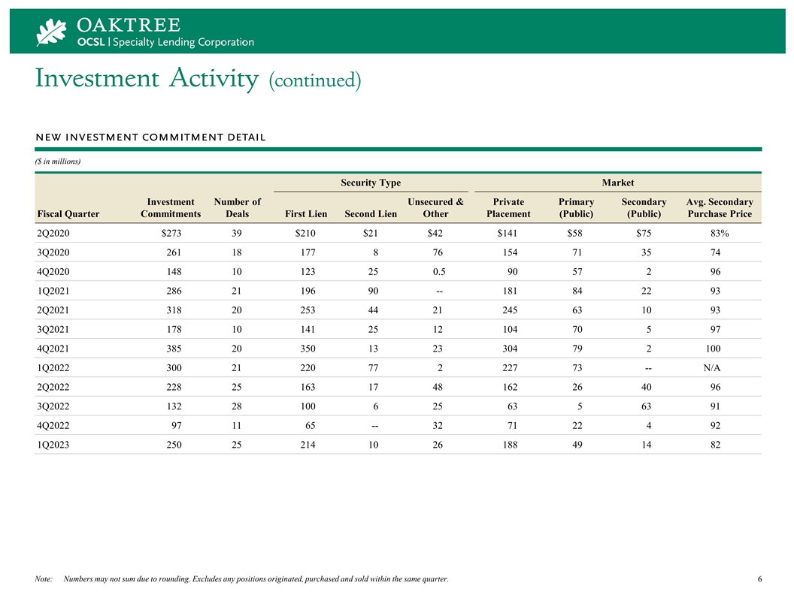Click the Private Placement column header
Screen dimensions: 794x613
click(x=508, y=208)
